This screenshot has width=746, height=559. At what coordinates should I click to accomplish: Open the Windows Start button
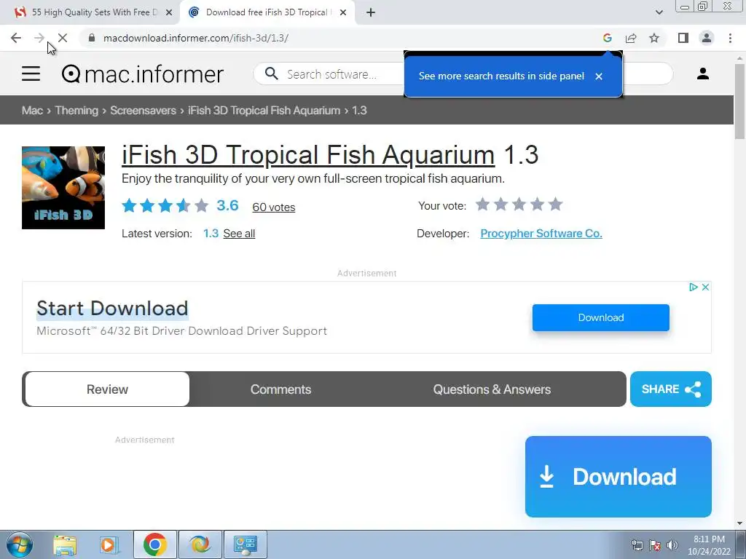click(x=20, y=544)
